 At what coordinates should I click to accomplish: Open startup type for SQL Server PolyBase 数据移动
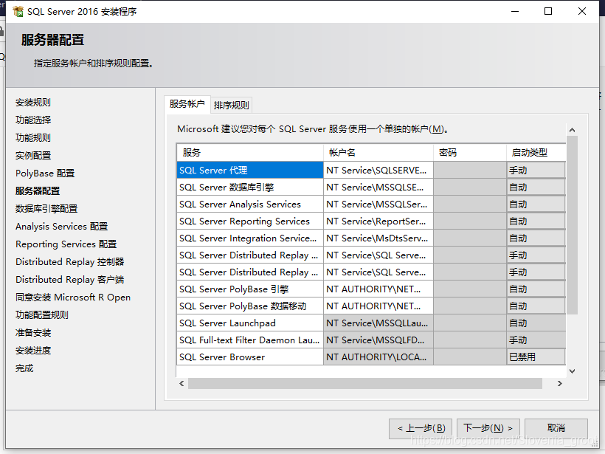536,306
